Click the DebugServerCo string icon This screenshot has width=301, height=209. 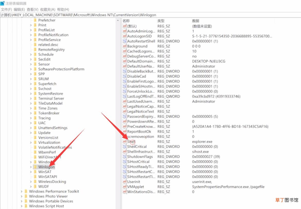[x=125, y=56]
